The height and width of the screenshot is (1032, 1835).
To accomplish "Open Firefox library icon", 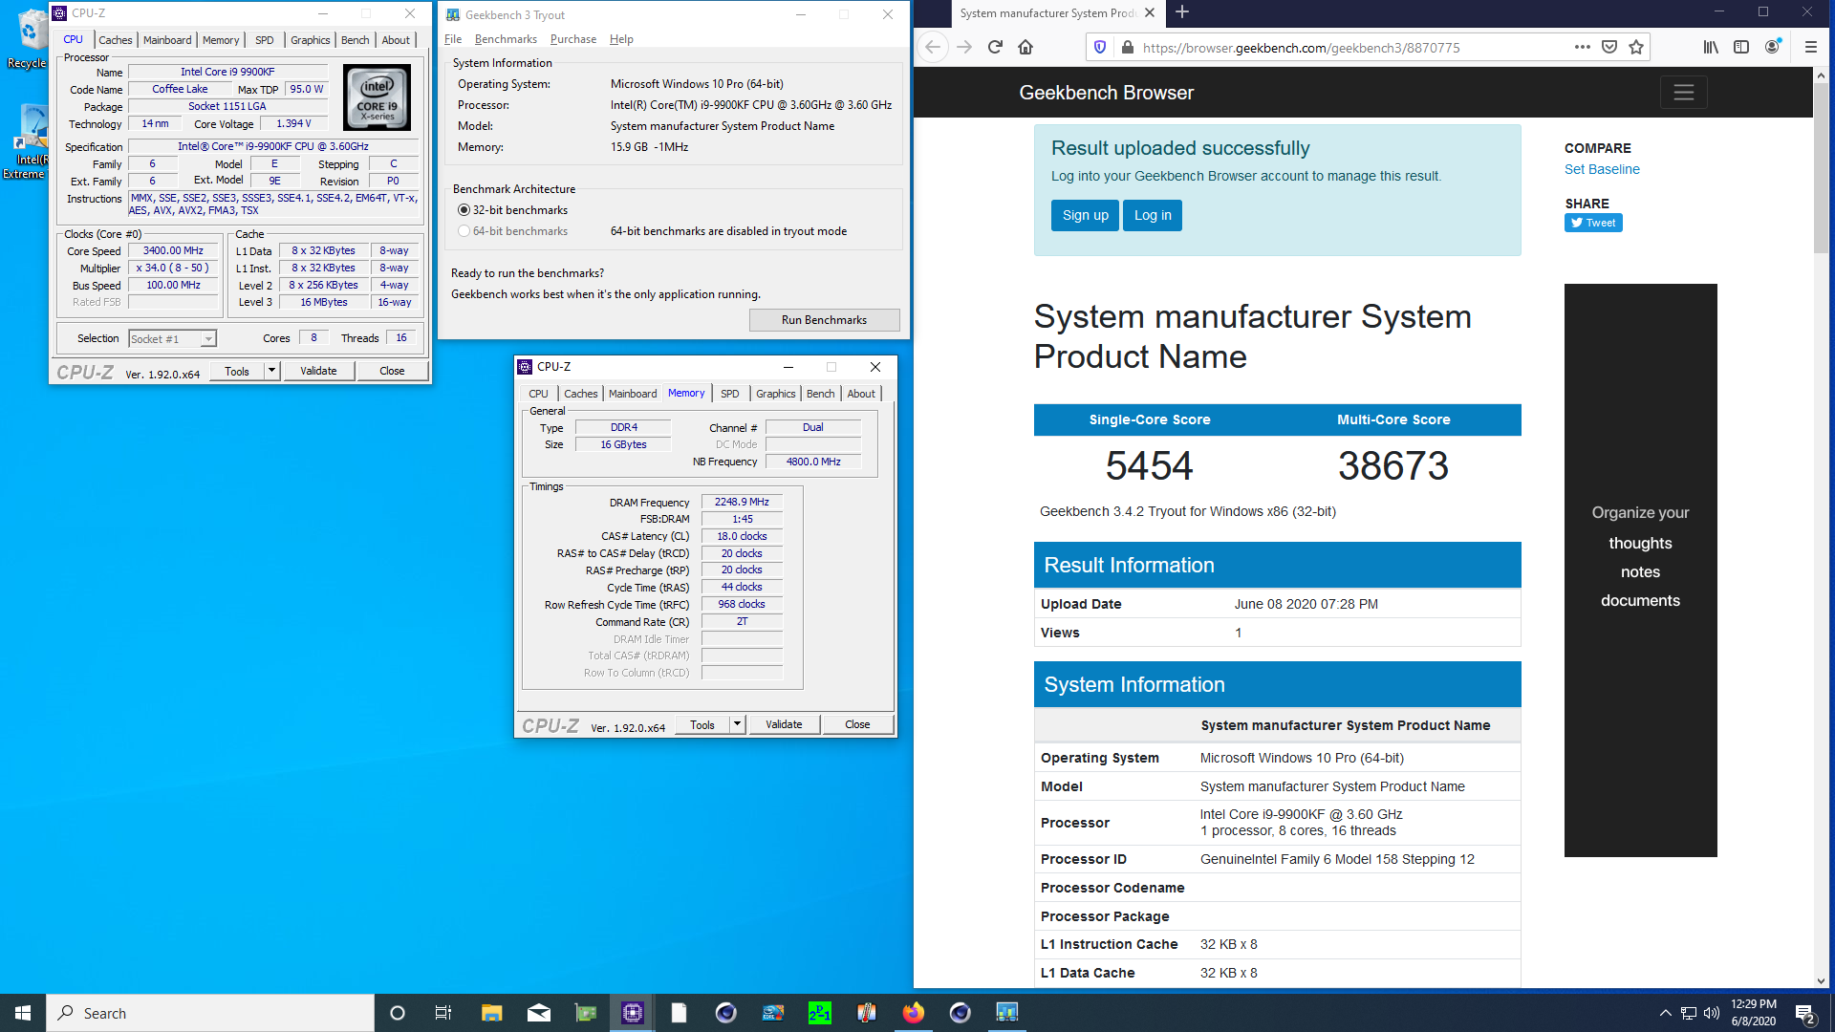I will pyautogui.click(x=1711, y=47).
